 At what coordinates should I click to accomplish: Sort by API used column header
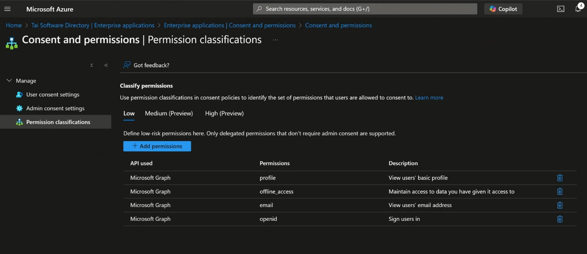point(141,163)
